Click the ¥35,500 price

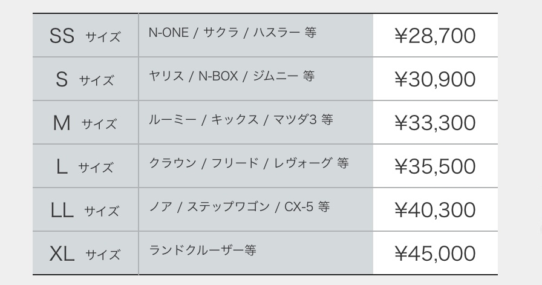(435, 166)
